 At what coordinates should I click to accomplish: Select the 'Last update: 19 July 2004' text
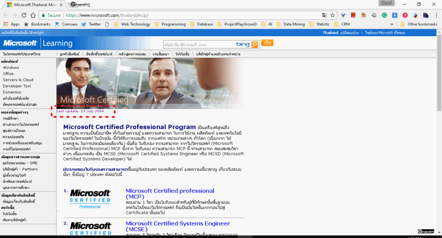click(80, 111)
